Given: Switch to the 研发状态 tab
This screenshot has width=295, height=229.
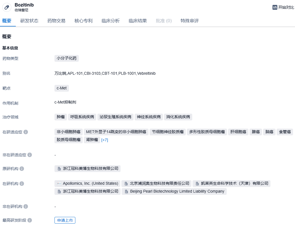Looking at the screenshot, I should pyautogui.click(x=29, y=21).
